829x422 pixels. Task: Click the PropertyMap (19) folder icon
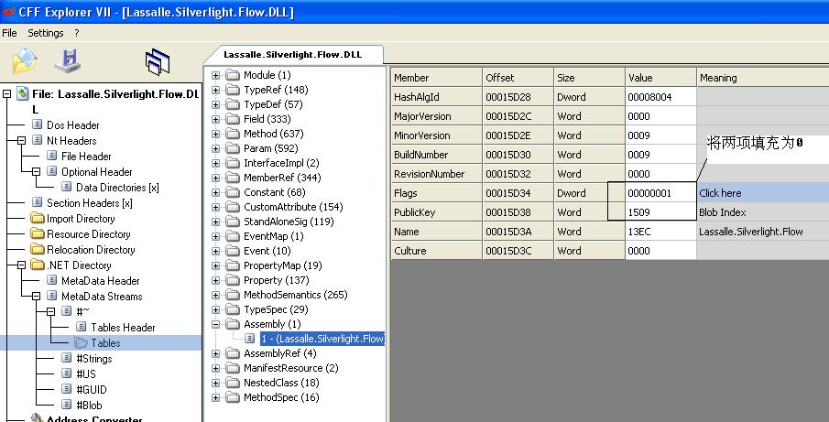[233, 265]
